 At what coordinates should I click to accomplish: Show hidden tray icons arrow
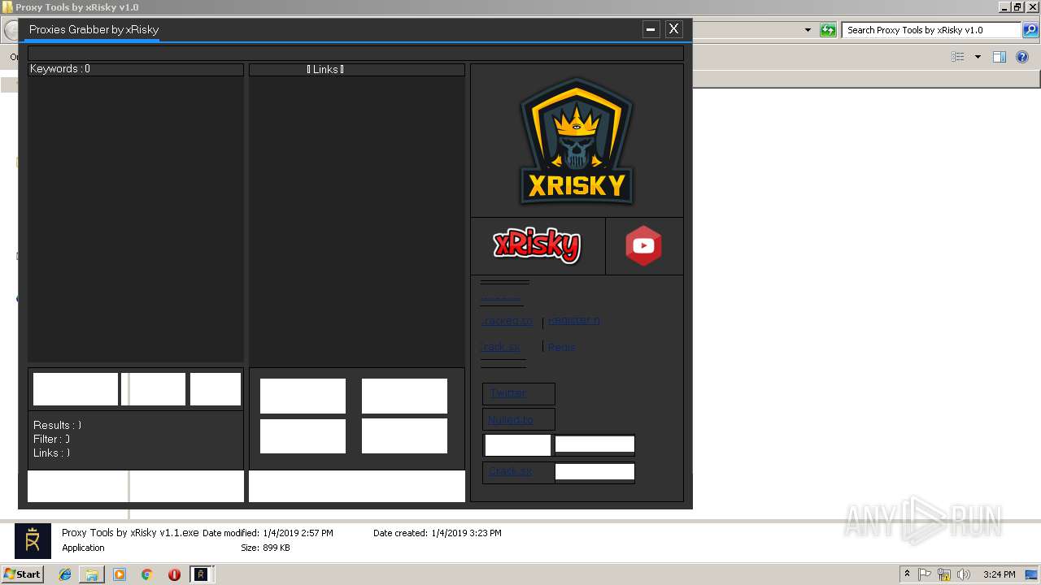[907, 574]
